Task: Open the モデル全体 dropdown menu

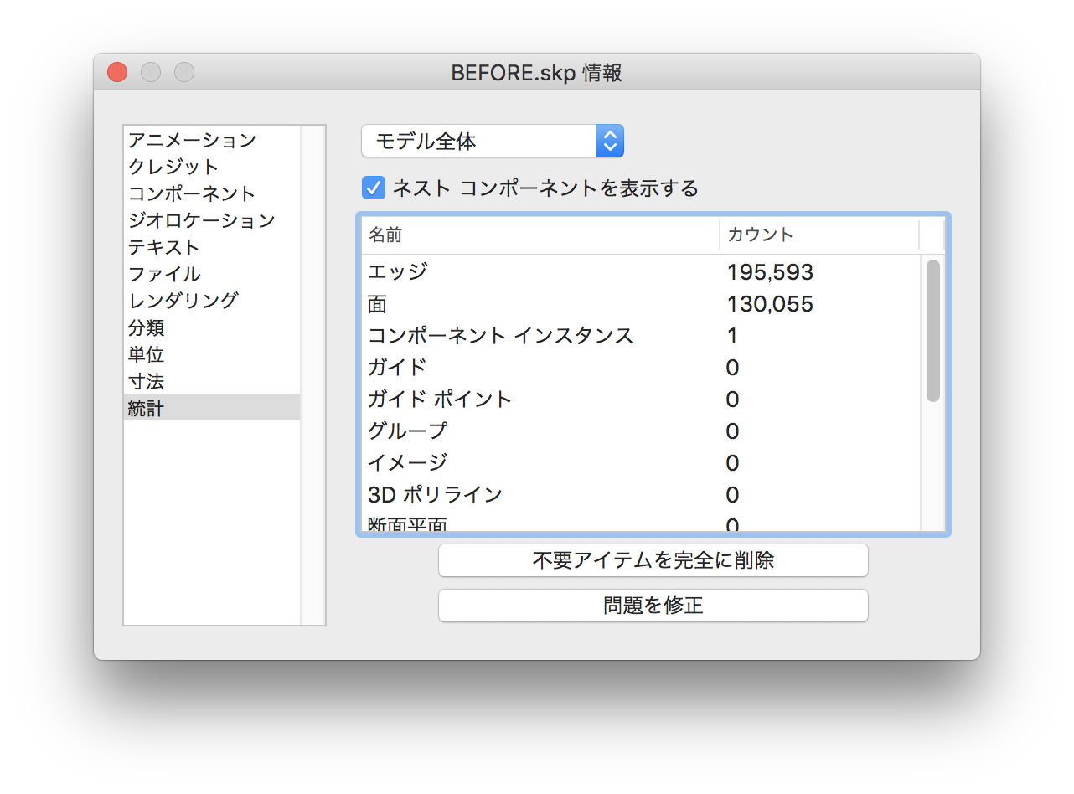Action: (493, 141)
